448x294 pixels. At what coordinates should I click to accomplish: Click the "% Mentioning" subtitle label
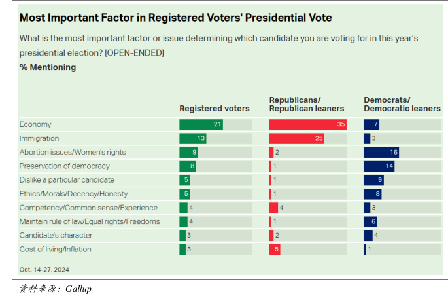(x=48, y=67)
